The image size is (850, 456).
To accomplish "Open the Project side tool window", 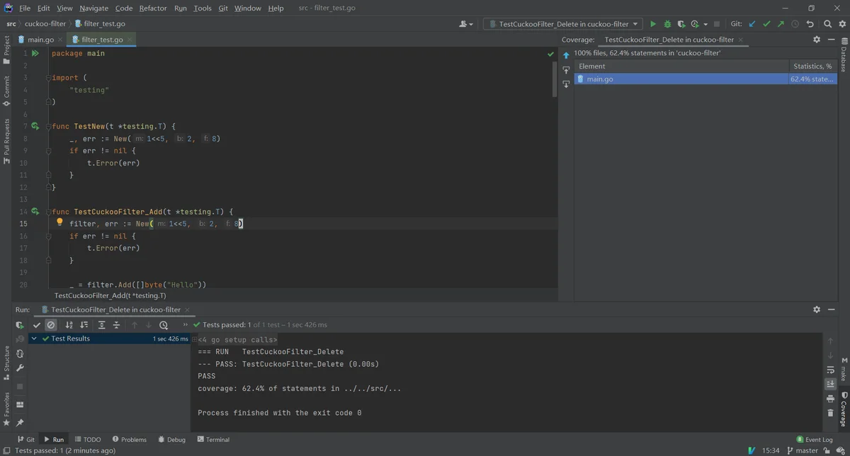I will click(x=6, y=50).
